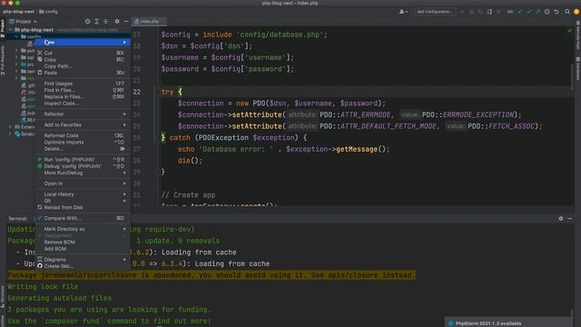
Task: Select Add BOM menu entry
Action: click(83, 249)
